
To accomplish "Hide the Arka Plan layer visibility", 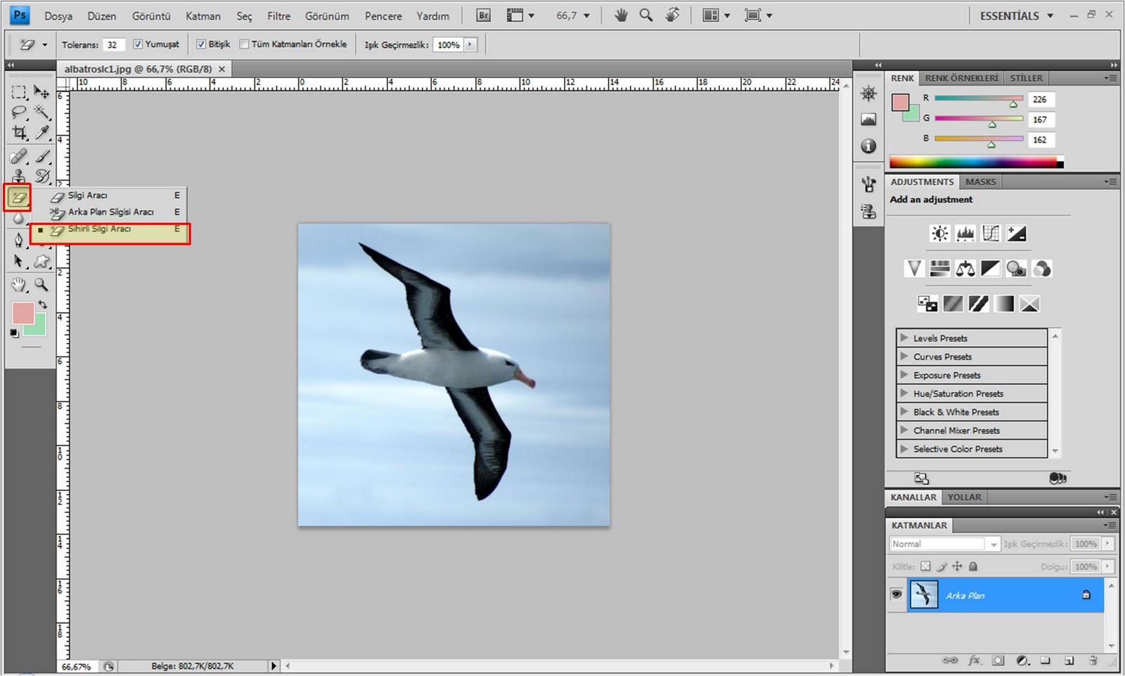I will (x=896, y=594).
